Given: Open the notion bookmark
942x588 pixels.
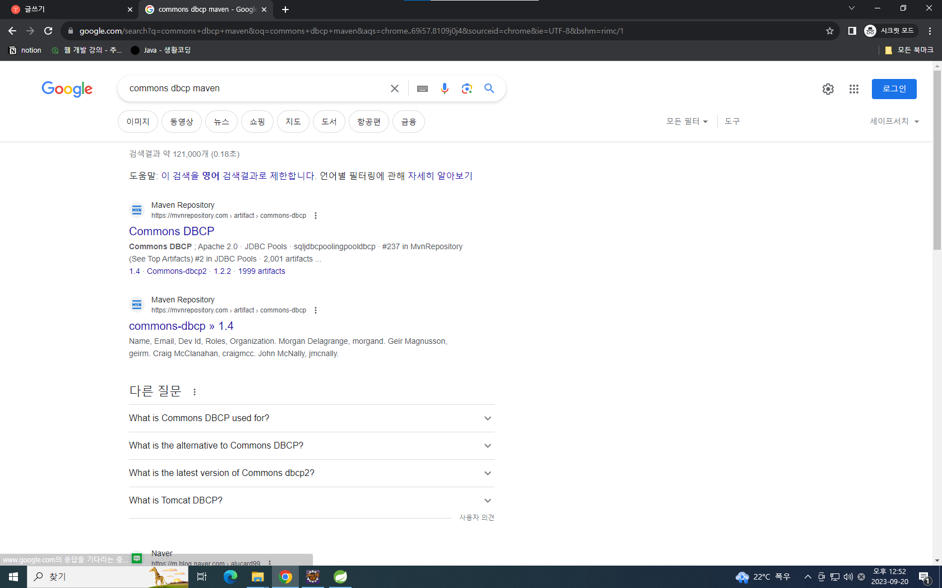Looking at the screenshot, I should pyautogui.click(x=25, y=50).
